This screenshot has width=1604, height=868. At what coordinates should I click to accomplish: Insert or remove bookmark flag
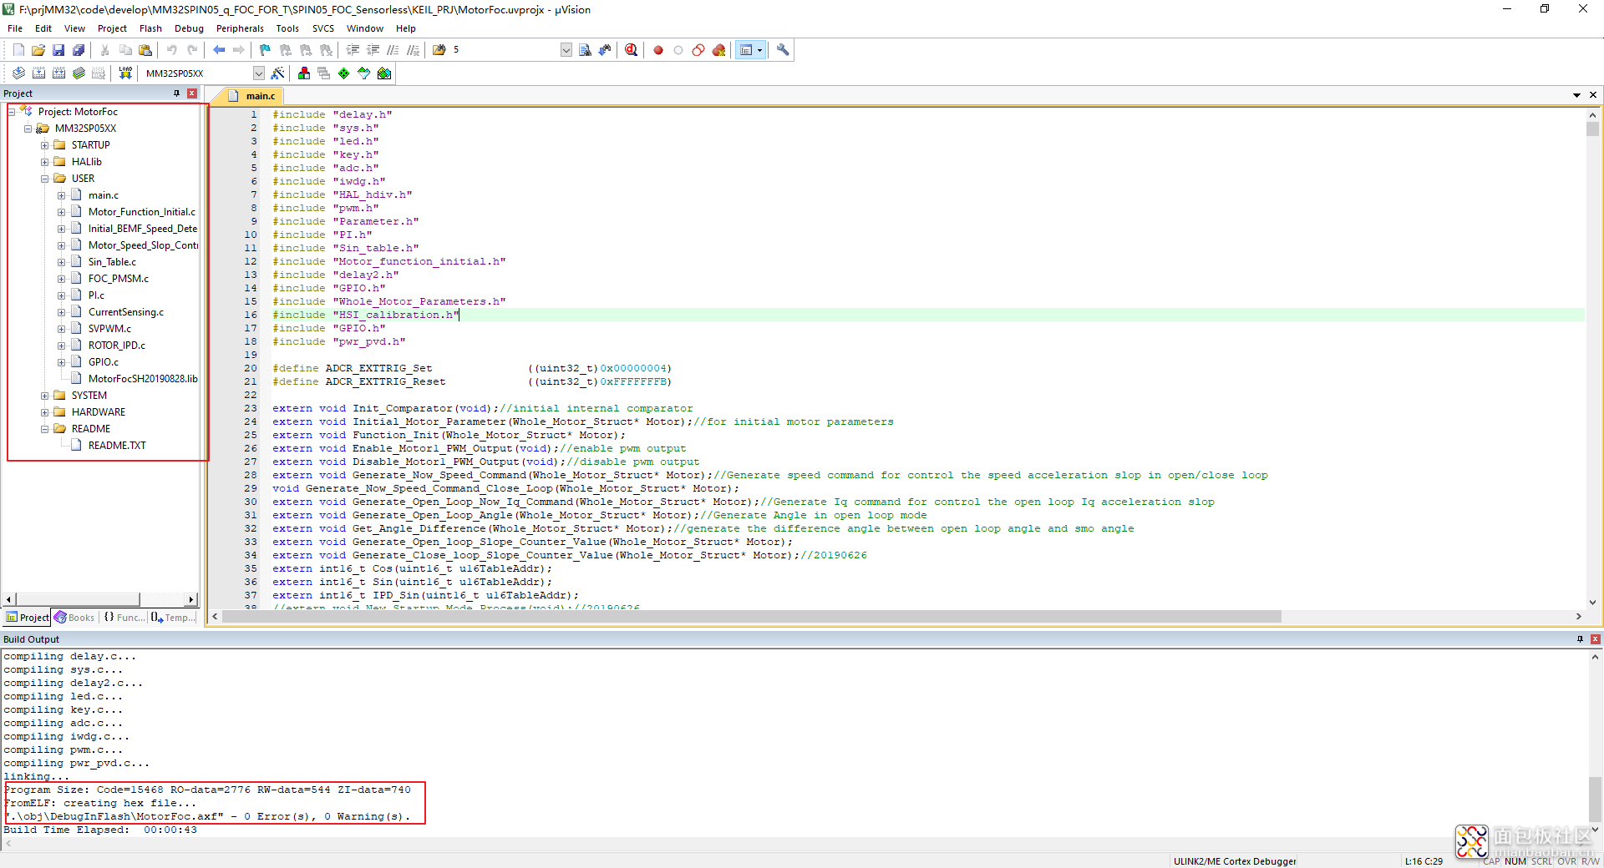[265, 50]
